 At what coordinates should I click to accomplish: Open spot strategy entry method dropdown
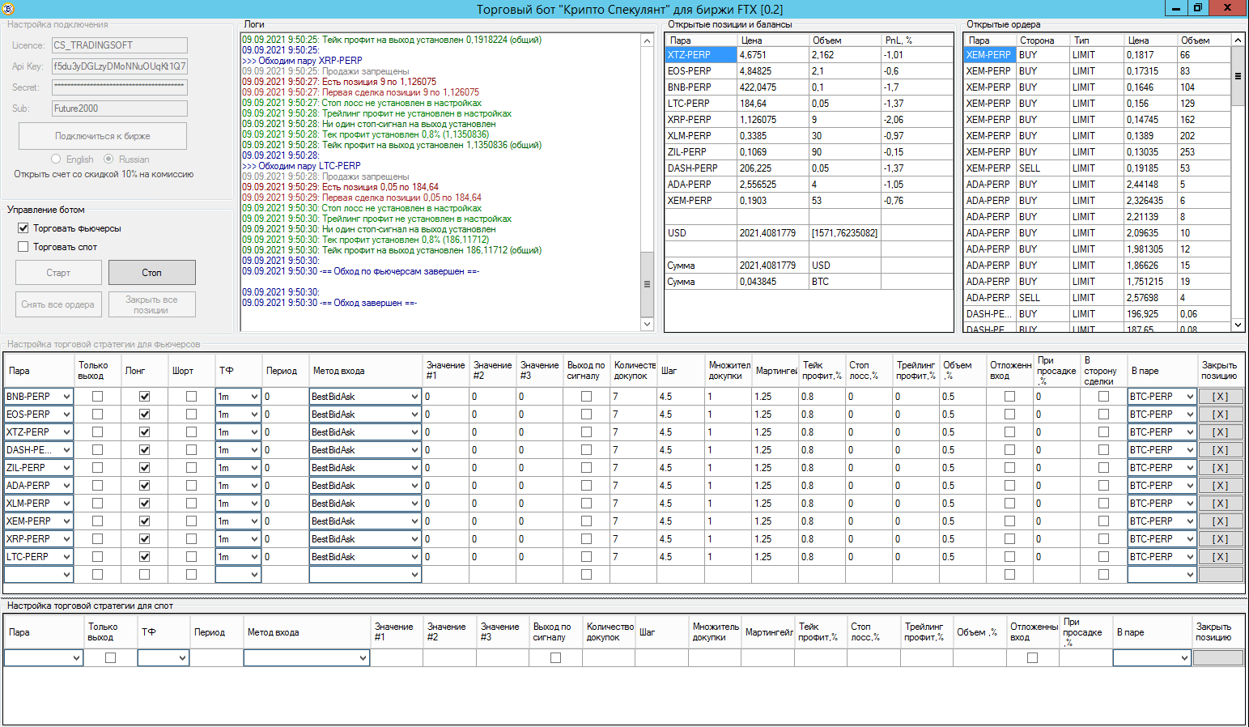click(x=363, y=658)
